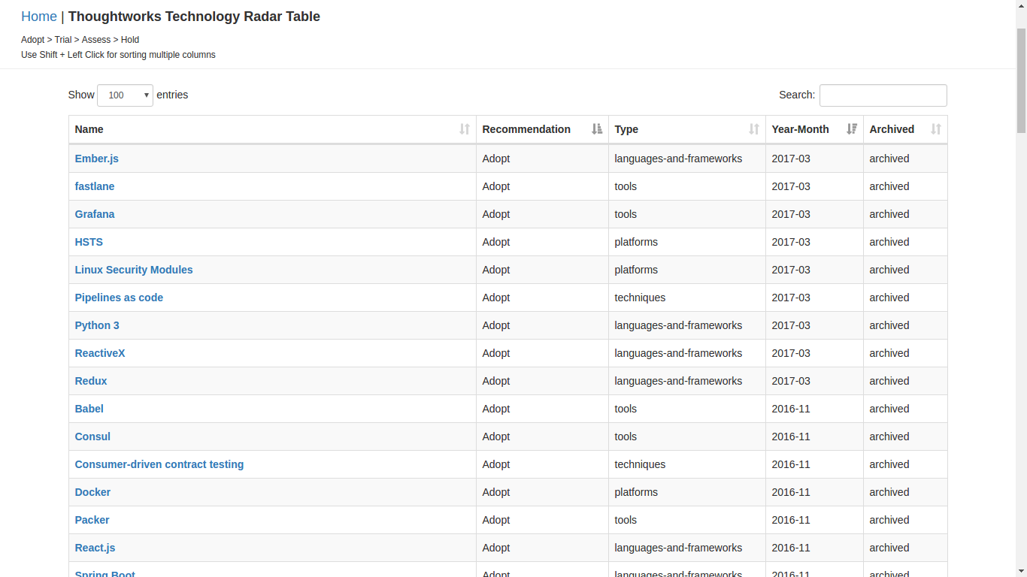1027x577 pixels.
Task: Select 2016-11 in the React.js row
Action: 791,548
